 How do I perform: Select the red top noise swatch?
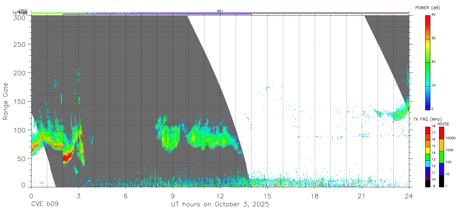[x=441, y=133]
